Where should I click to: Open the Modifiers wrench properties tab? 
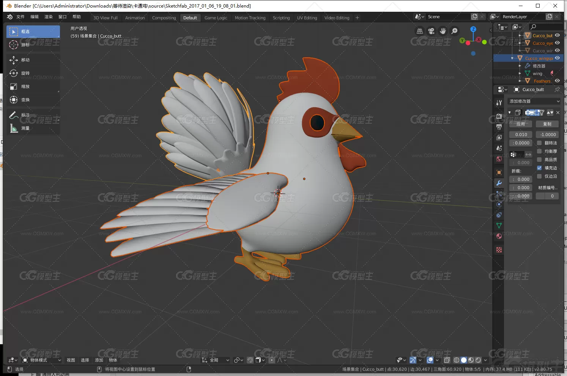499,183
